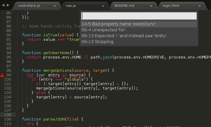Click line number 108 in gutter

[x=7, y=115]
